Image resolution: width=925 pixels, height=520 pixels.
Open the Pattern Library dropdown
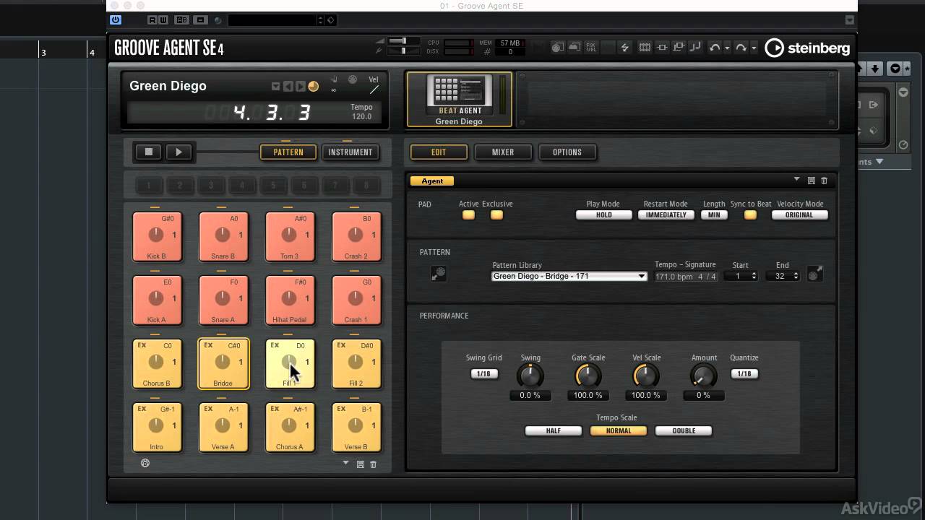tap(569, 277)
